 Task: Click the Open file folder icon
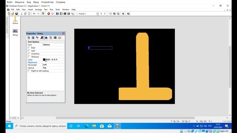(x=13, y=14)
